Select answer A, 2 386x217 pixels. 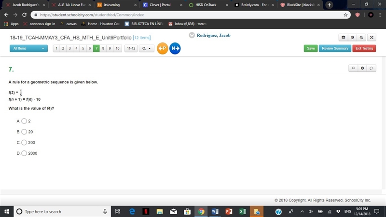coord(24,121)
